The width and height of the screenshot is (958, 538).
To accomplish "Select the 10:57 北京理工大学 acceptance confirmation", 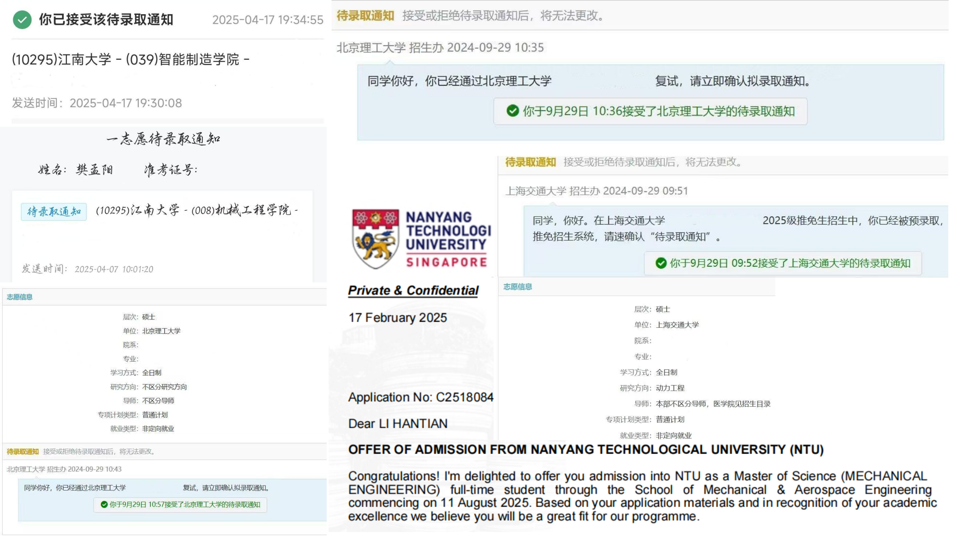I will click(x=180, y=505).
